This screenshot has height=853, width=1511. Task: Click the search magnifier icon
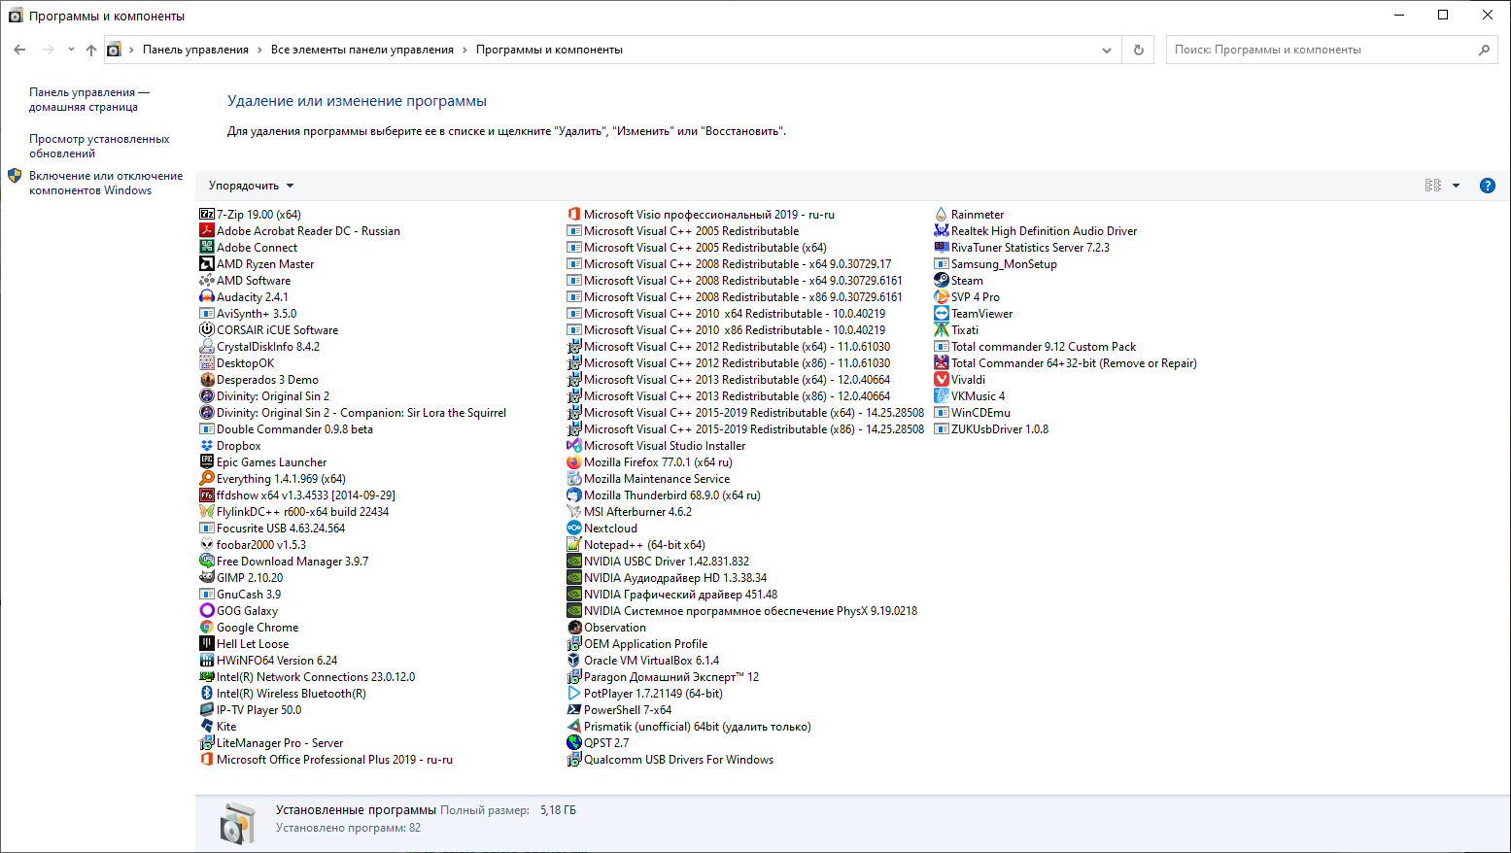click(x=1484, y=50)
